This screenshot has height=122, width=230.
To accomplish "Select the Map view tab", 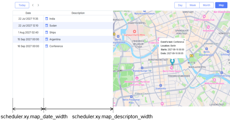I will click(x=221, y=5).
